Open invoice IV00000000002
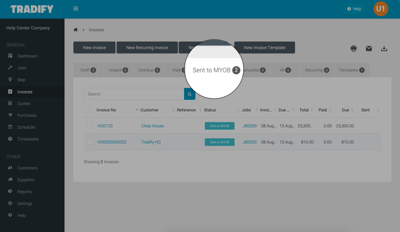 point(112,142)
